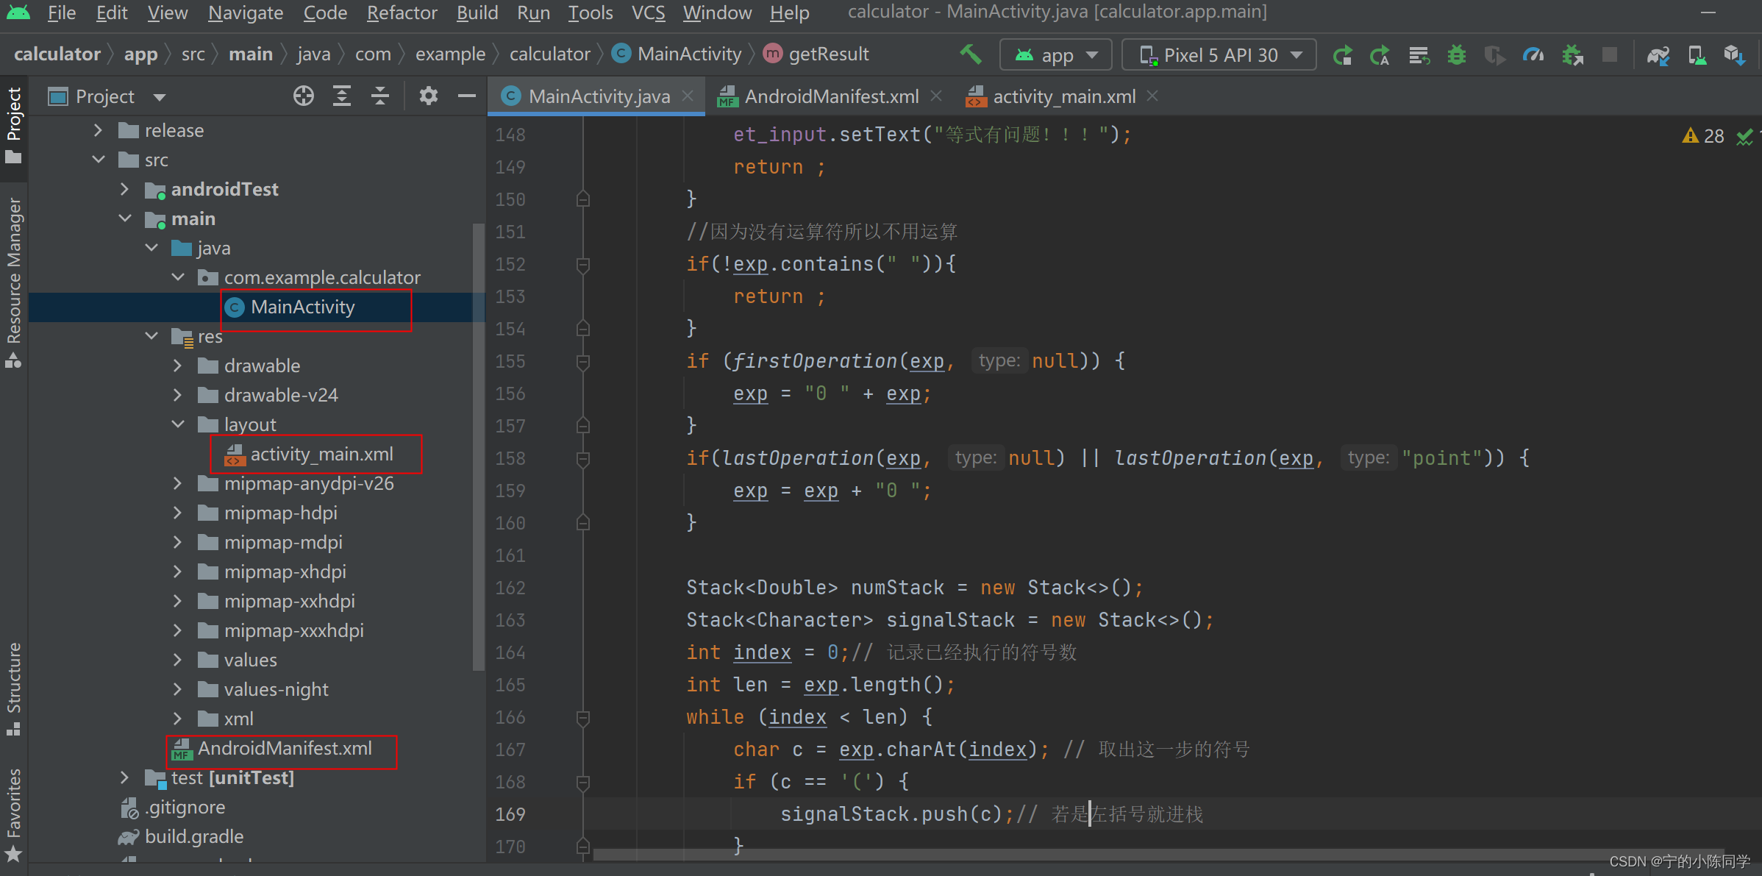Image resolution: width=1762 pixels, height=876 pixels.
Task: Click Attach Debugger to Android Process icon
Action: [x=1572, y=55]
